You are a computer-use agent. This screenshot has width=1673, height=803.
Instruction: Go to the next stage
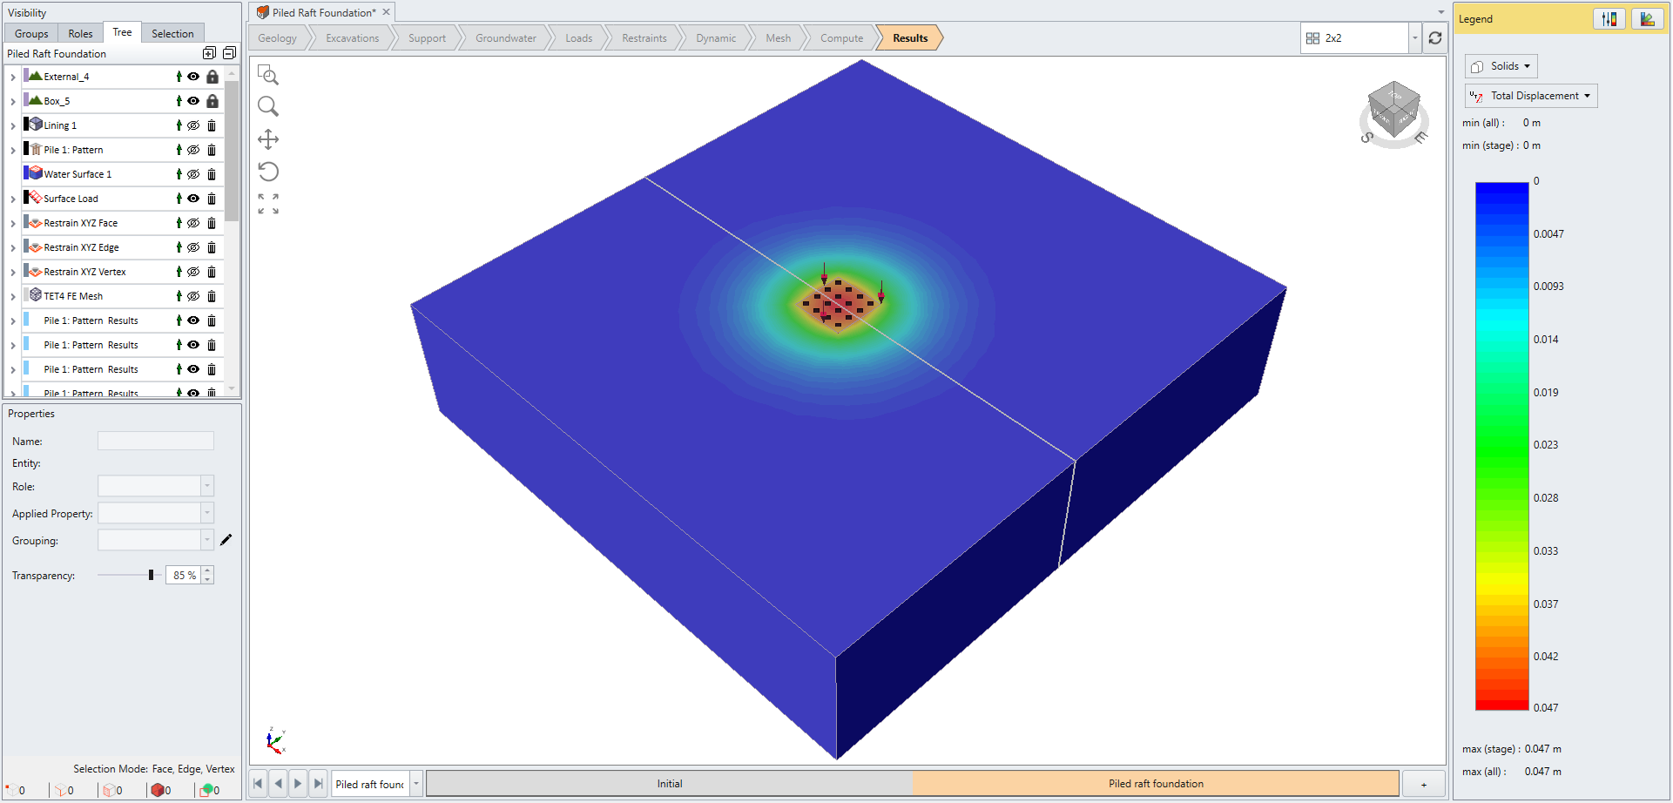click(x=298, y=784)
